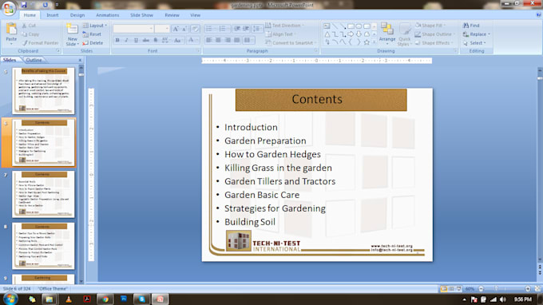Open Chrome from the taskbar

coord(105,299)
